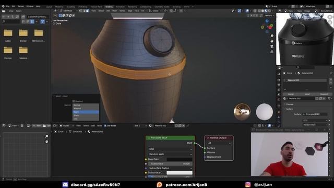
Task: Open the viewport Mesh menu
Action: tap(115, 10)
